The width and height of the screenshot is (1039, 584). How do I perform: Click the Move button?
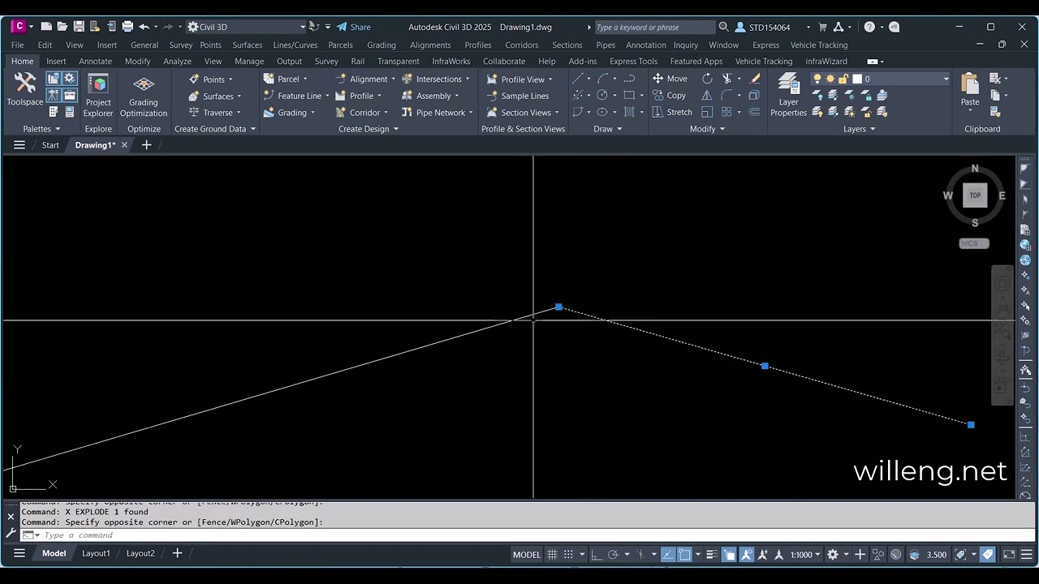[670, 79]
